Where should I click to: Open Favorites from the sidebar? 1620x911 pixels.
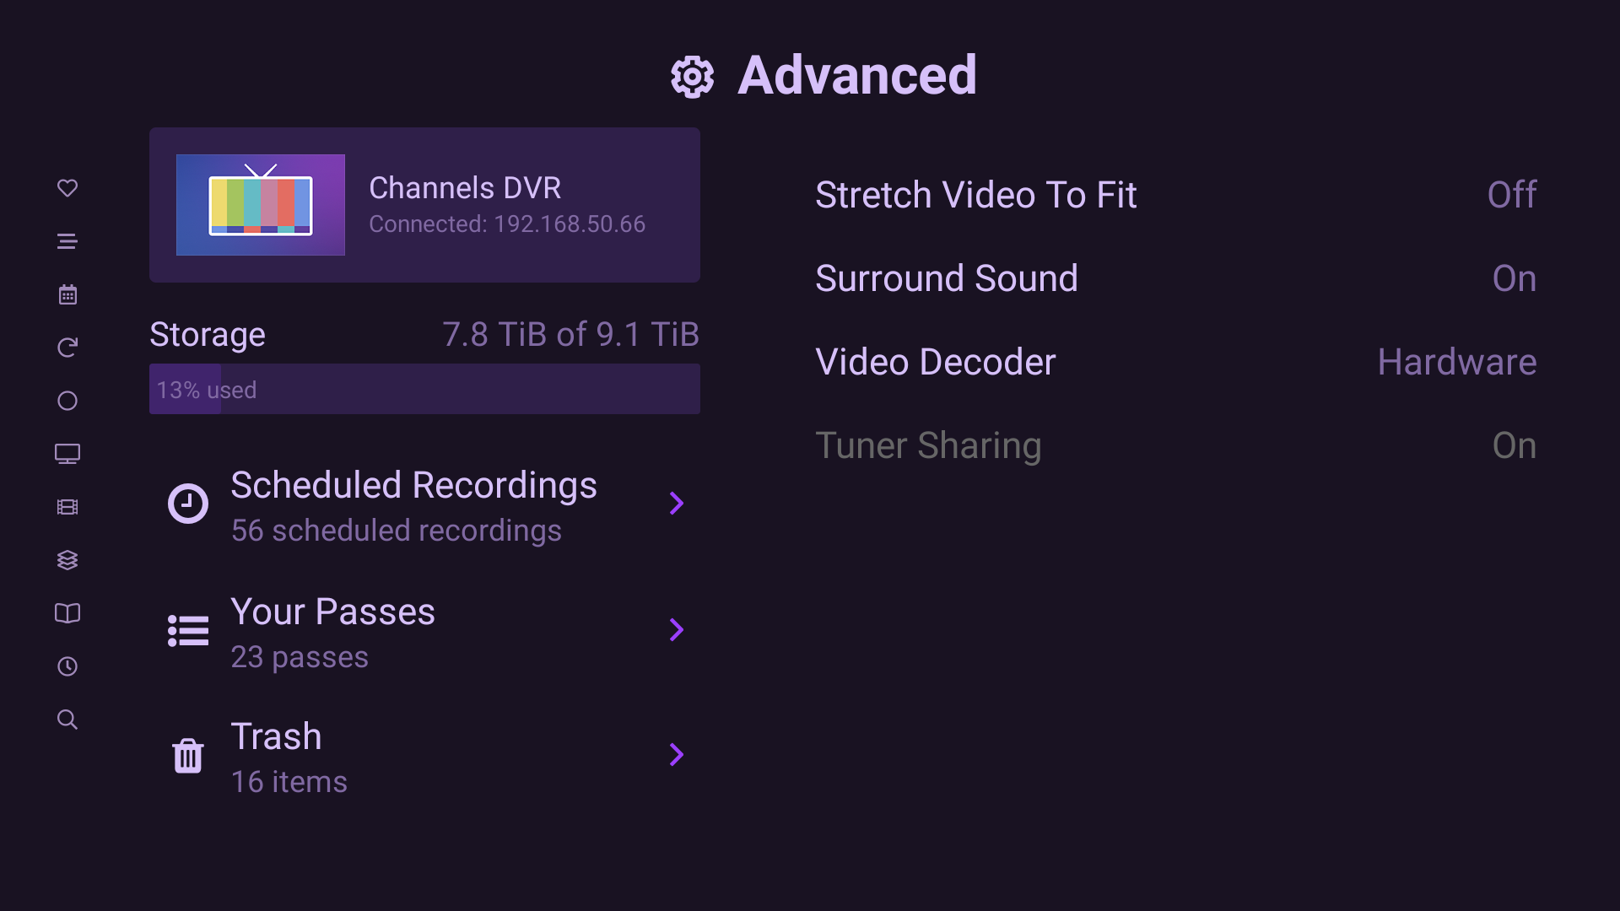(x=67, y=188)
